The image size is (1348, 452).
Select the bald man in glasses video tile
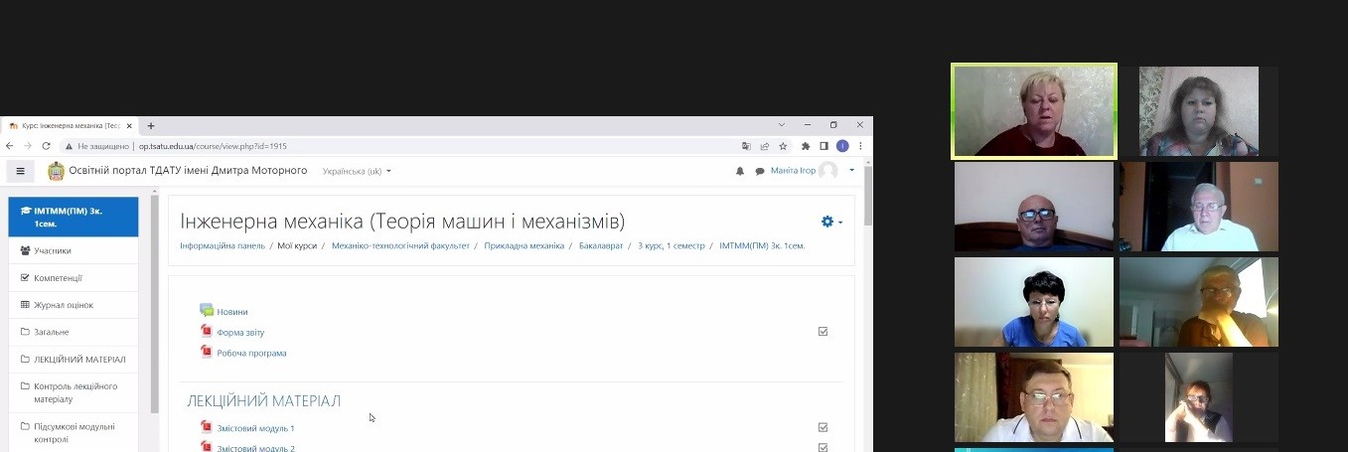point(1034,207)
